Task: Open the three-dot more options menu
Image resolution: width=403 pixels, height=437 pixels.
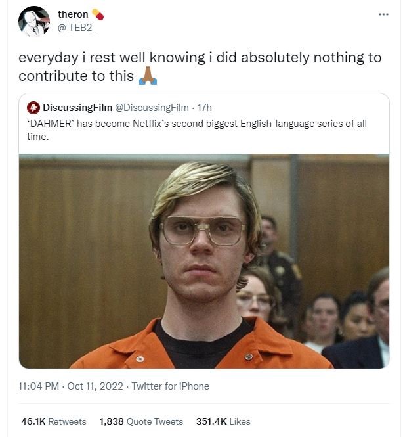Action: (383, 14)
